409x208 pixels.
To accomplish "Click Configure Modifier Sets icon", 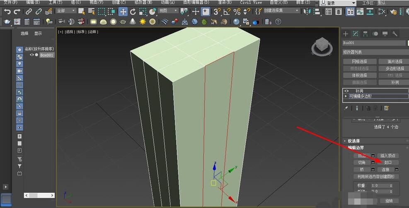I will coord(387,108).
